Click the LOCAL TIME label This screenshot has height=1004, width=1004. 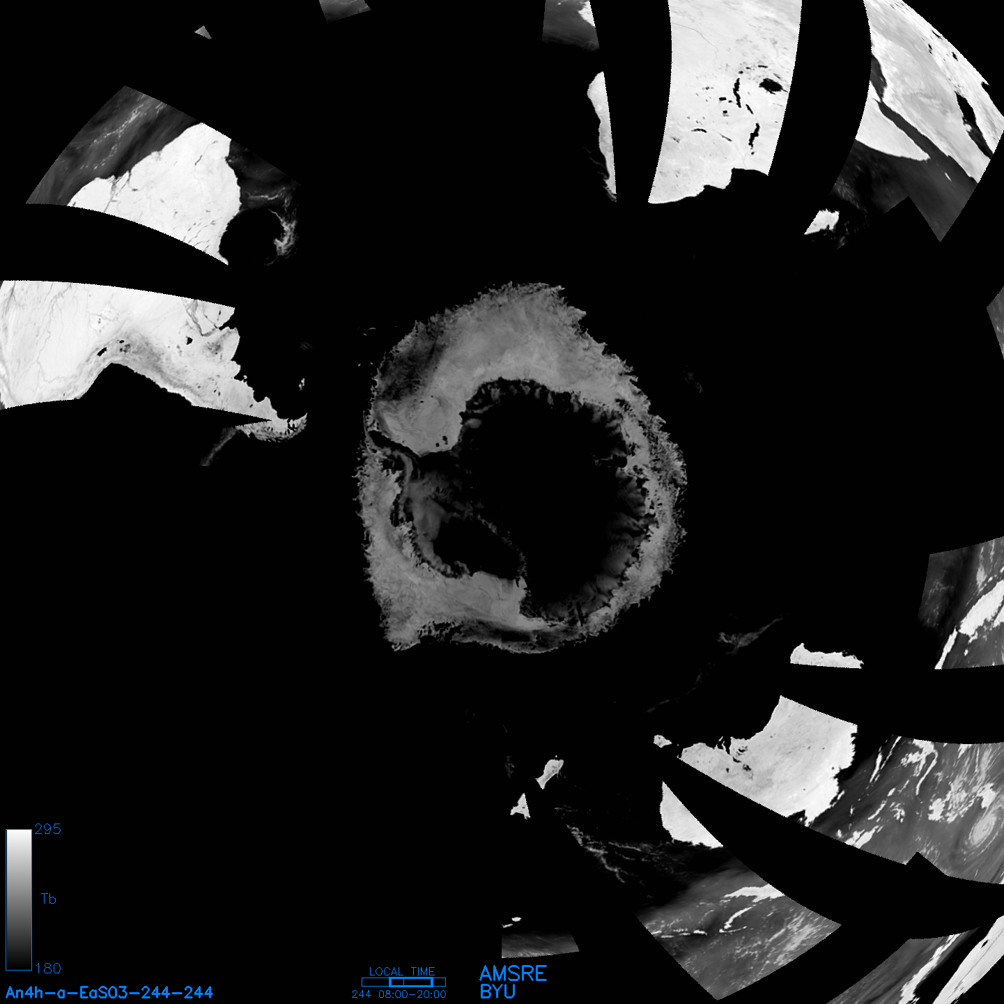(402, 971)
